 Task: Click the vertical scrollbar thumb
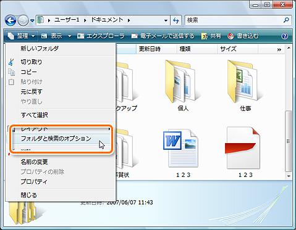click(289, 141)
